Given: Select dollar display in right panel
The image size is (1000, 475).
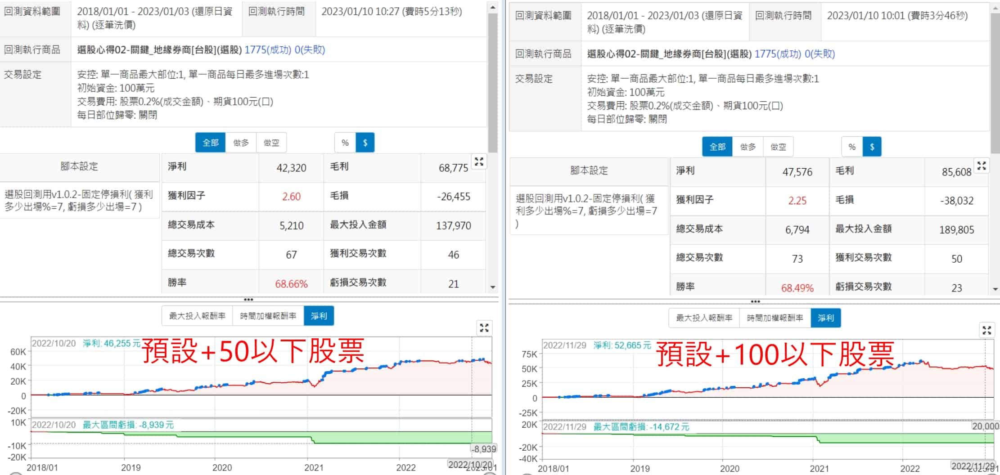Looking at the screenshot, I should click(x=872, y=147).
